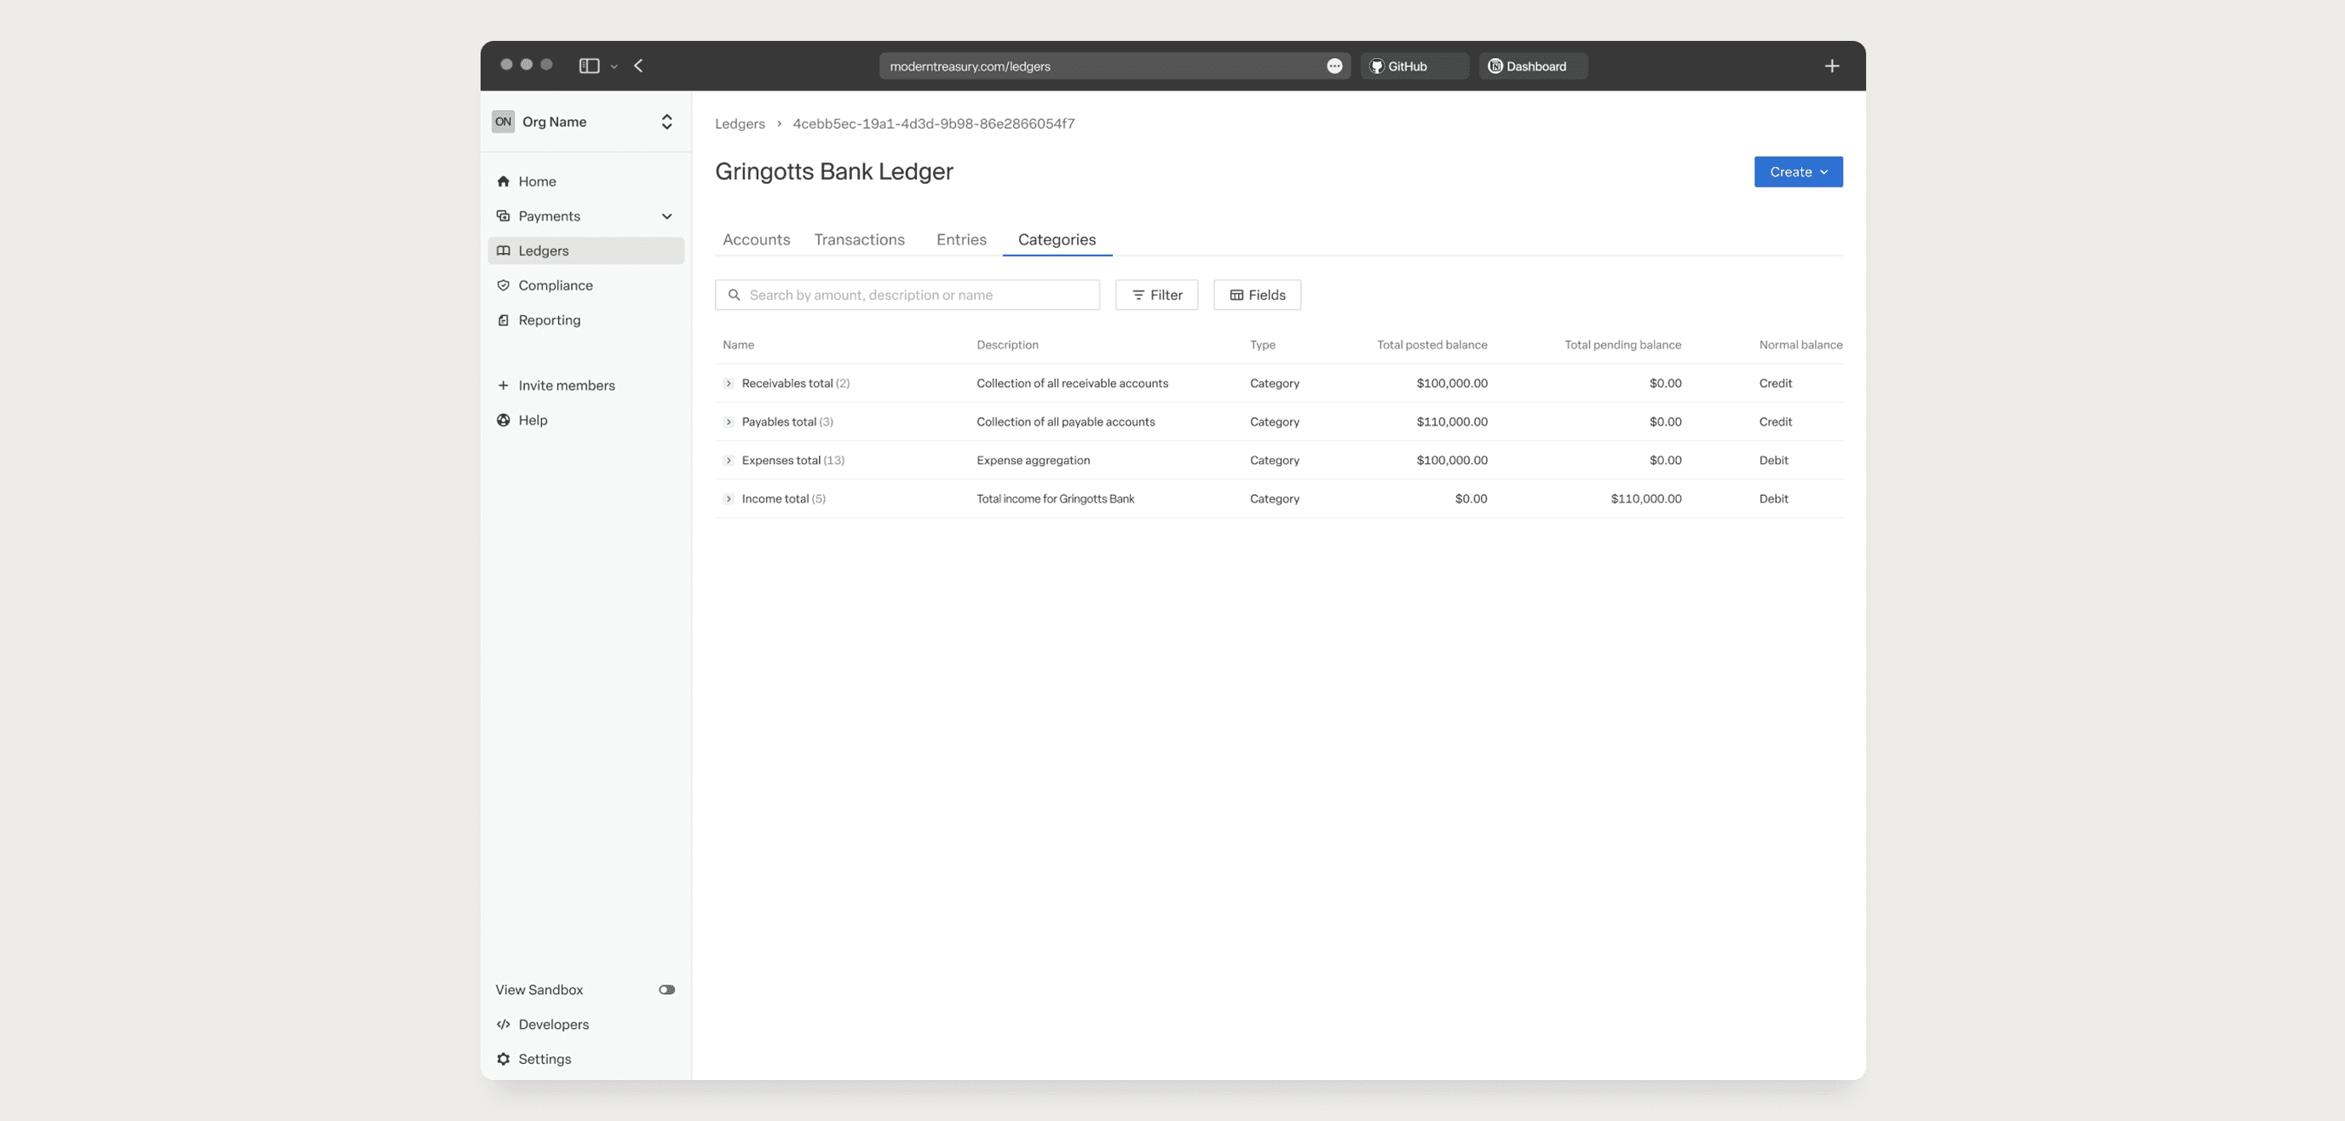Switch to the Transactions tab
The height and width of the screenshot is (1121, 2345).
[858, 239]
